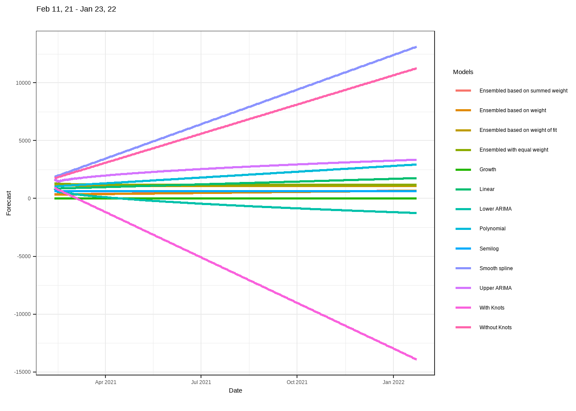The height and width of the screenshot is (411, 576).
Task: Click the 'Oct 2021' x-axis tick label
Action: [x=297, y=382]
